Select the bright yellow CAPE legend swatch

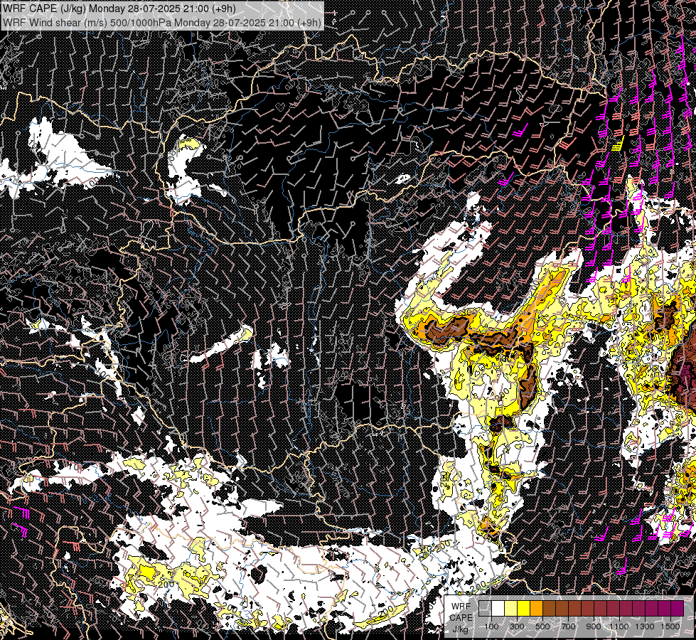point(524,608)
